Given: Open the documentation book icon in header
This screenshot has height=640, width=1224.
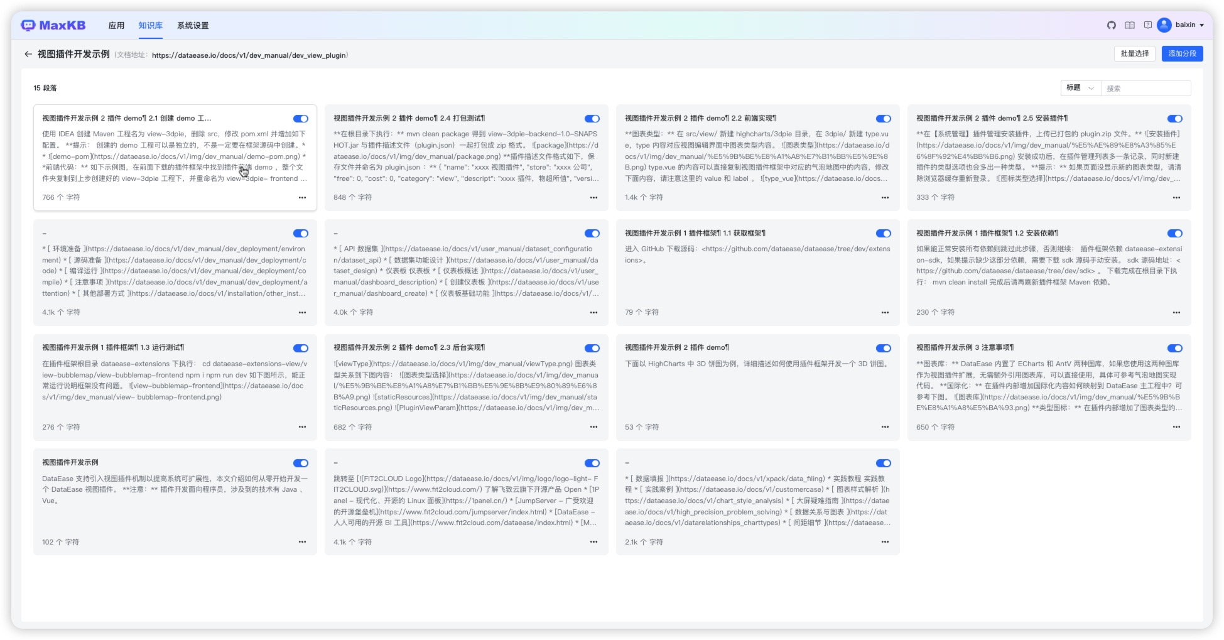Looking at the screenshot, I should (x=1130, y=26).
